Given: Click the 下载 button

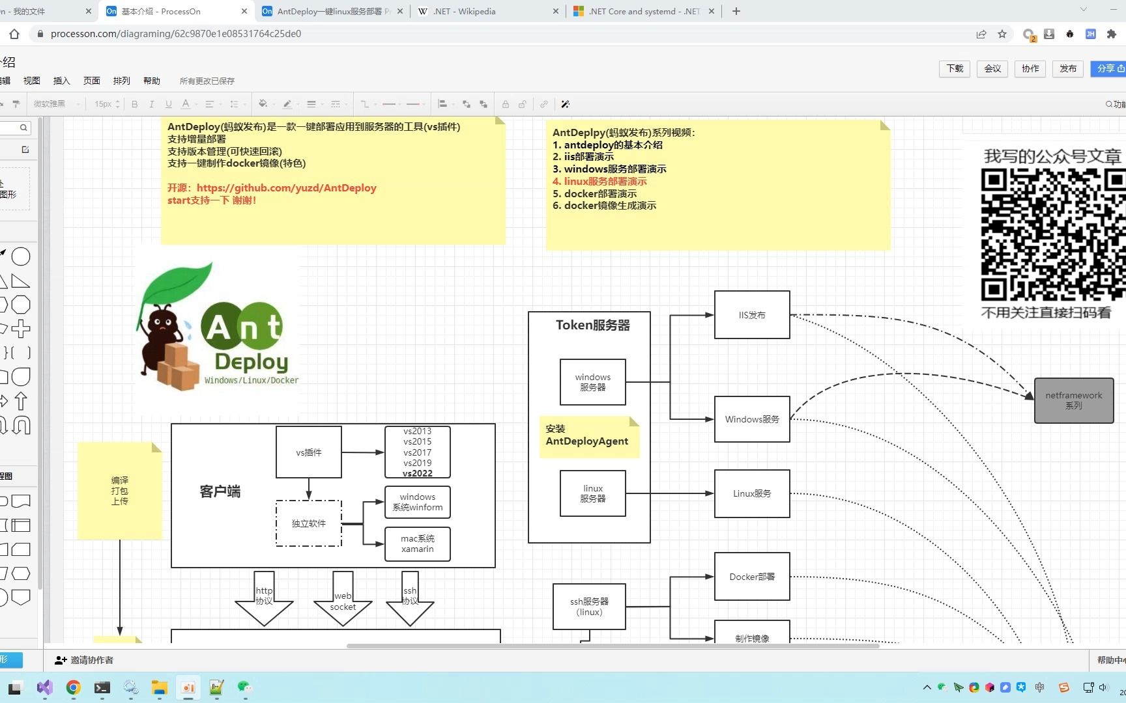Looking at the screenshot, I should (x=955, y=68).
